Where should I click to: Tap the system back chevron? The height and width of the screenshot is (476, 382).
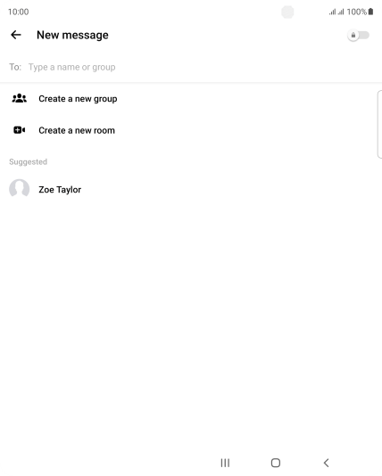(326, 463)
